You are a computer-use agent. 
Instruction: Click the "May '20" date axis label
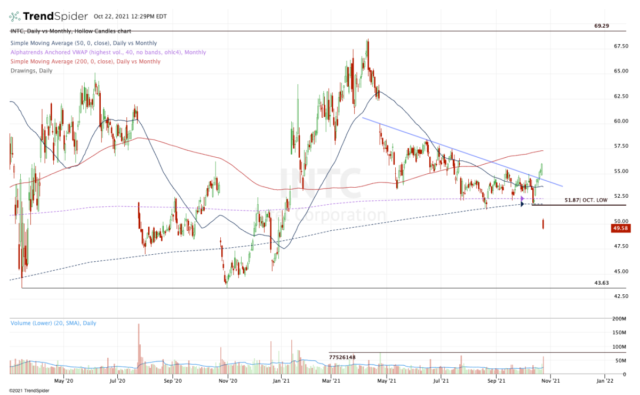pyautogui.click(x=63, y=381)
